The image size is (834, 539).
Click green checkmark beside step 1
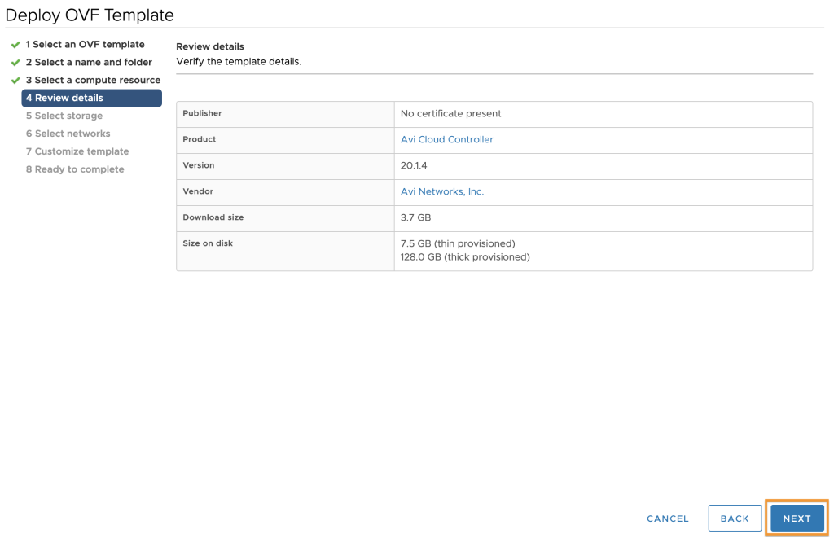click(15, 45)
